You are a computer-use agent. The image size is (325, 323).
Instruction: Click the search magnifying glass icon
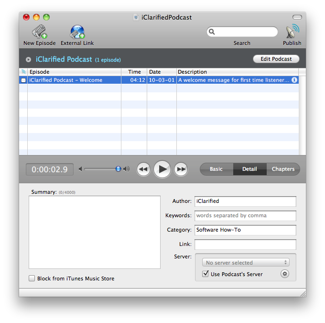[212, 32]
